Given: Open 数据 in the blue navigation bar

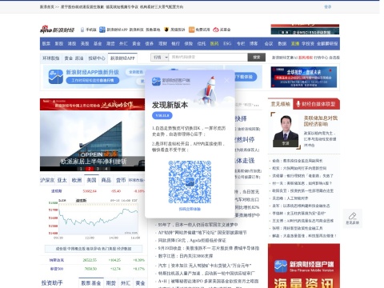Looking at the screenshot, I should tap(282, 44).
